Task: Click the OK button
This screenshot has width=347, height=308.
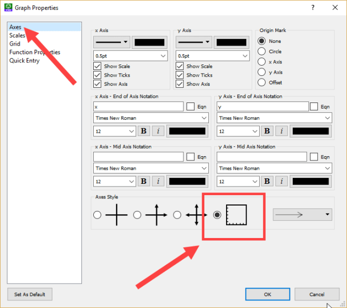Action: [267, 294]
